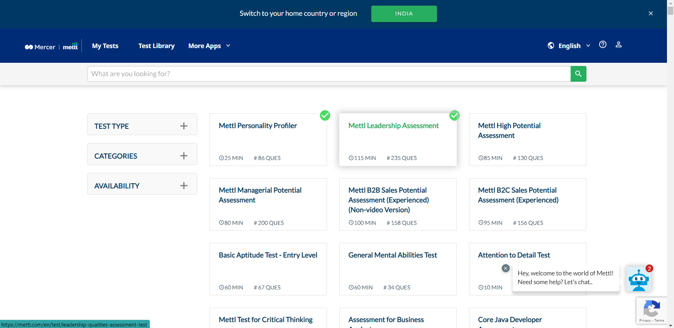The height and width of the screenshot is (328, 674).
Task: Click the chatbot welcome message bubble
Action: tap(566, 277)
